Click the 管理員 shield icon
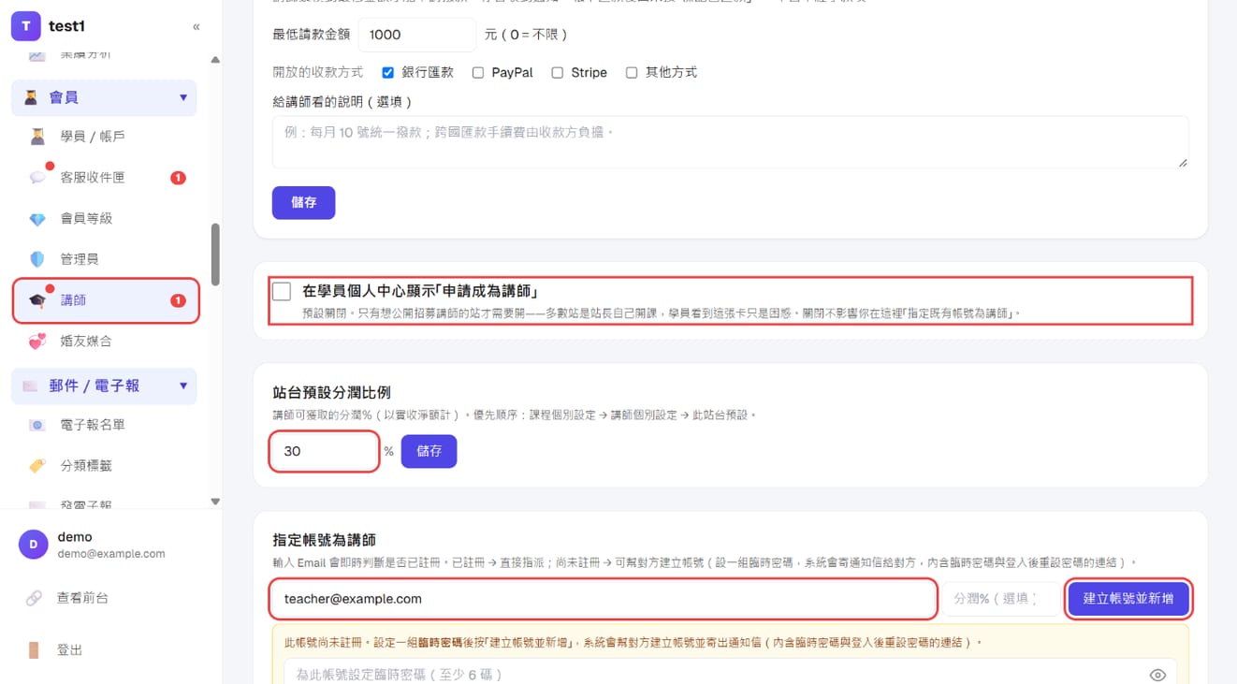Image resolution: width=1237 pixels, height=684 pixels. 37,259
